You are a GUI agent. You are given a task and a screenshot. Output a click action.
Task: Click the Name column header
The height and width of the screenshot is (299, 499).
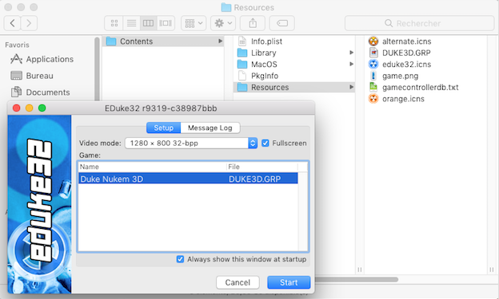point(152,167)
